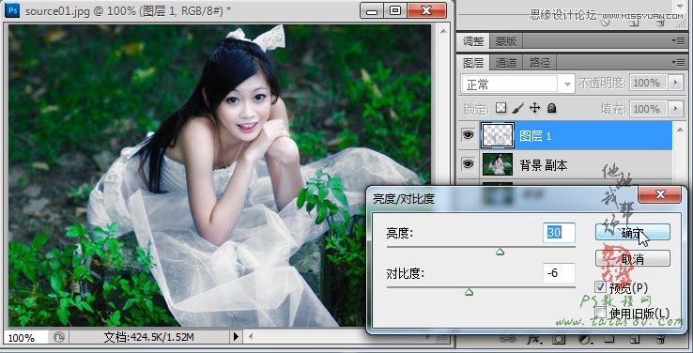Viewport: 693px width, 353px height.
Task: Click the trash icon in upper panel
Action: (x=661, y=23)
